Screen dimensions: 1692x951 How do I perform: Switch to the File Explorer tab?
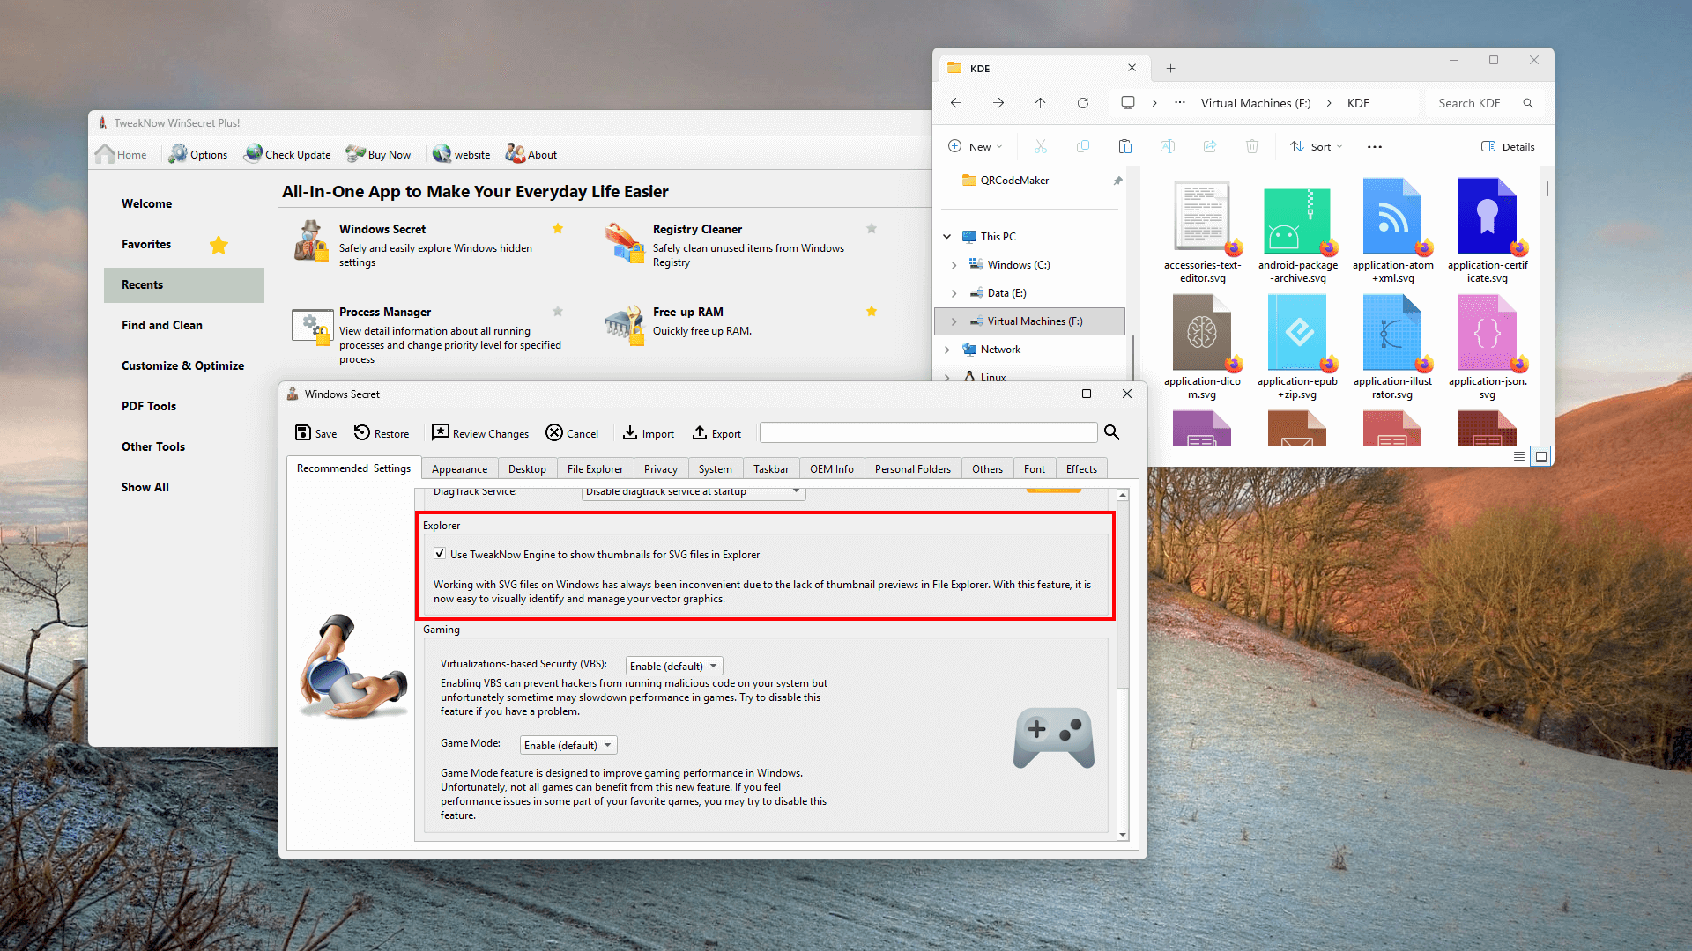pos(595,468)
